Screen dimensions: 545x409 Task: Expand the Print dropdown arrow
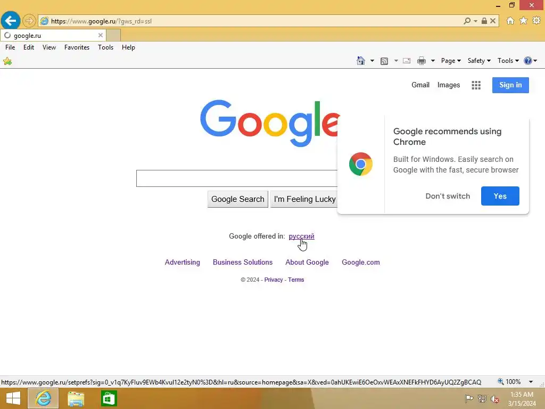click(x=433, y=61)
